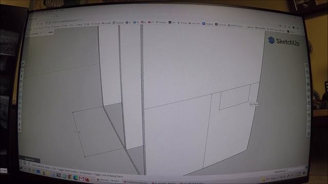Open the Instagram bookmark icon
This screenshot has height=184, width=328.
pos(143,22)
